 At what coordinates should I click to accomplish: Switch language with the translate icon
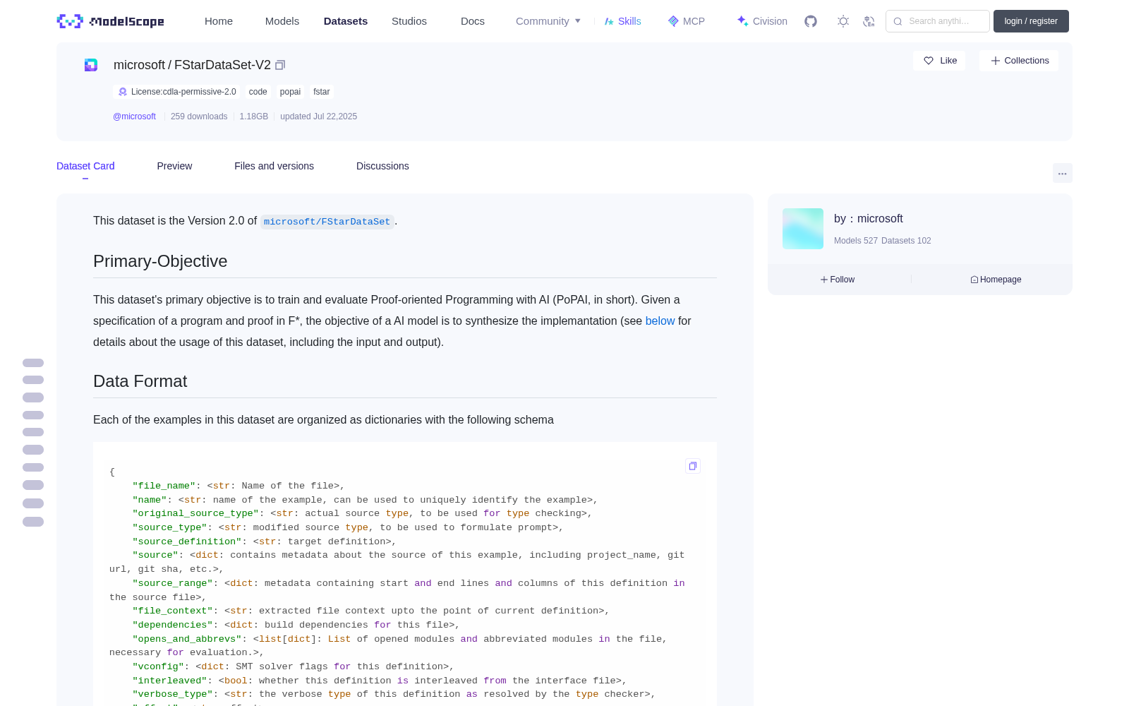[x=869, y=21]
